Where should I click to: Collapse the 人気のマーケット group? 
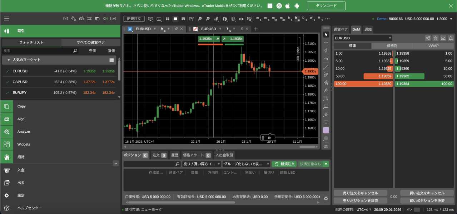[x=8, y=60]
